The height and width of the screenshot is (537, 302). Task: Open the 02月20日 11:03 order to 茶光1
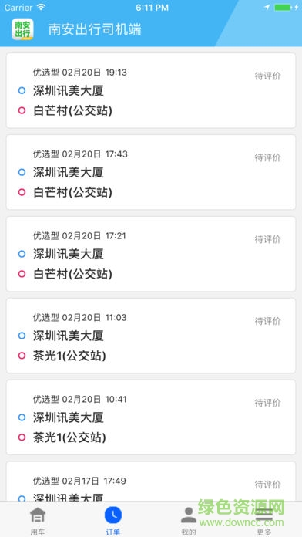151,336
